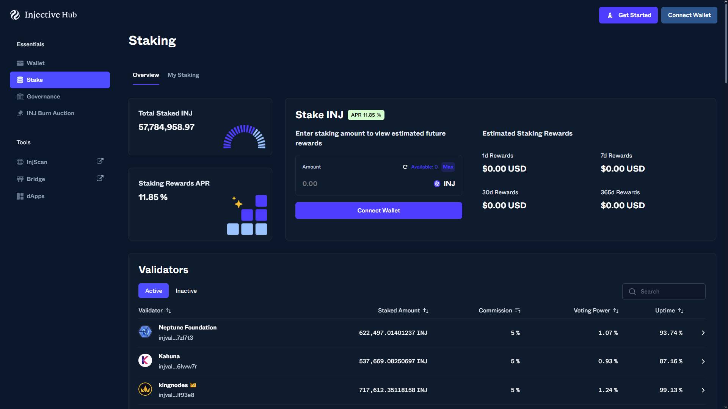728x409 pixels.
Task: Click the Bridge icon in Tools
Action: coord(20,179)
